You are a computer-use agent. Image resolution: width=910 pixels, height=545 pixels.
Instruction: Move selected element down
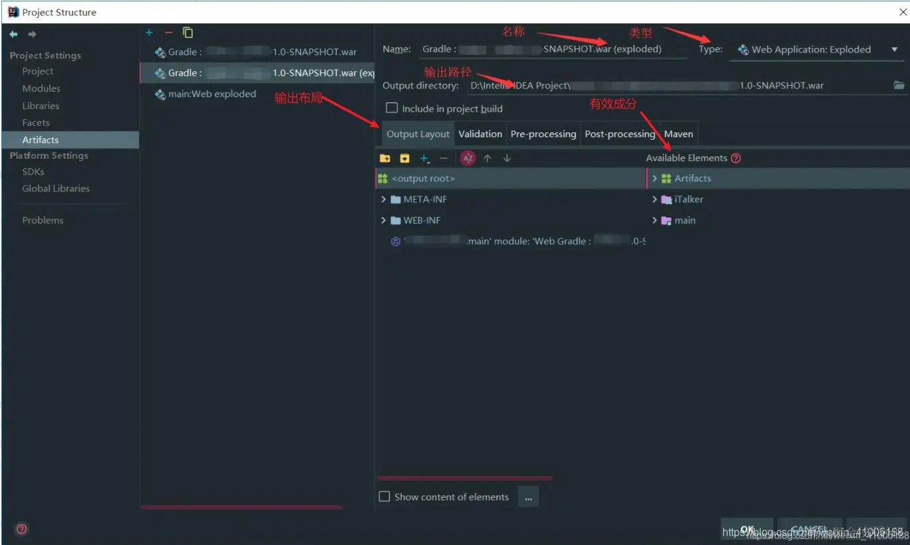[507, 158]
